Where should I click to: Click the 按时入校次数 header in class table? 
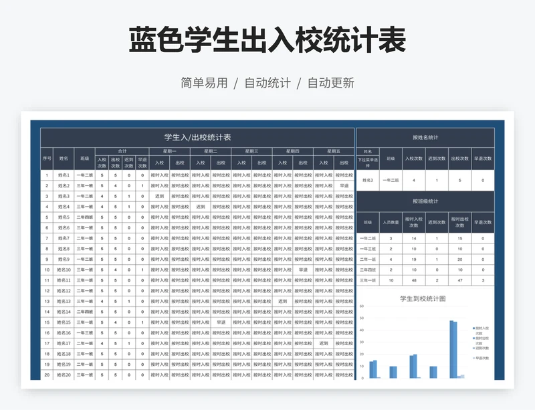tap(413, 222)
